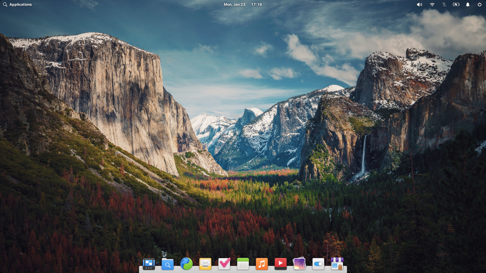The height and width of the screenshot is (273, 486).
Task: Click the disabled Bluetooth indicator
Action: (444, 5)
